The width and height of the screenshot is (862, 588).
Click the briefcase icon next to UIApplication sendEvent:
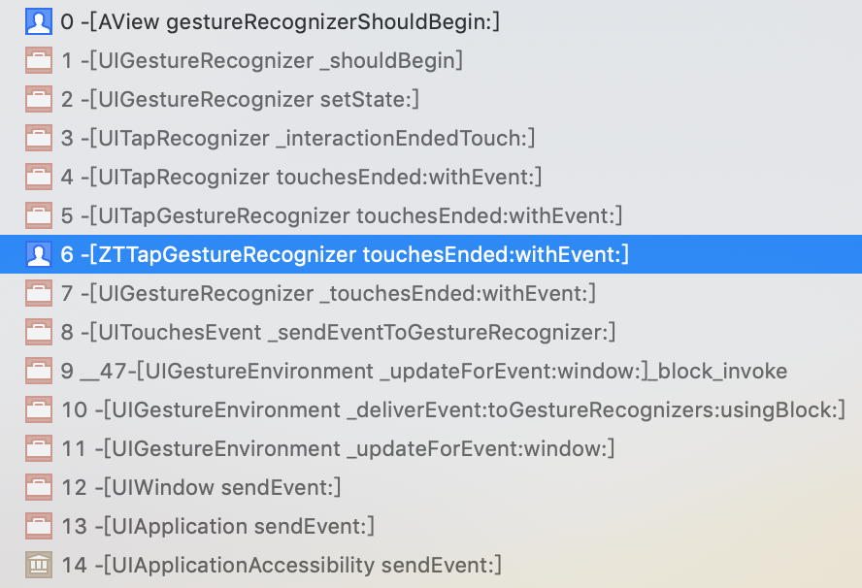point(39,527)
